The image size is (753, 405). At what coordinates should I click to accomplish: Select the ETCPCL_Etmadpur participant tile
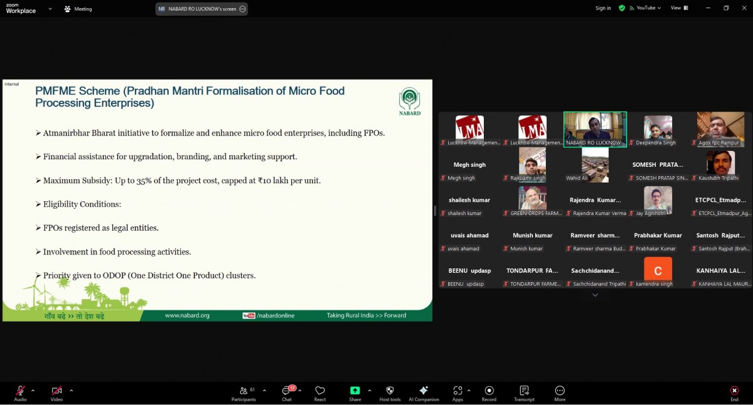[x=720, y=200]
